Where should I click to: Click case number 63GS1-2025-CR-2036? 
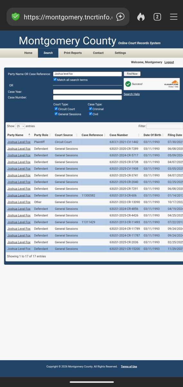124,242
